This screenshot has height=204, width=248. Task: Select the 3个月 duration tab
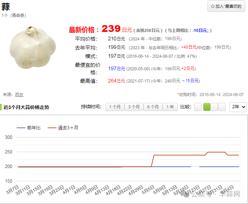click(x=134, y=107)
